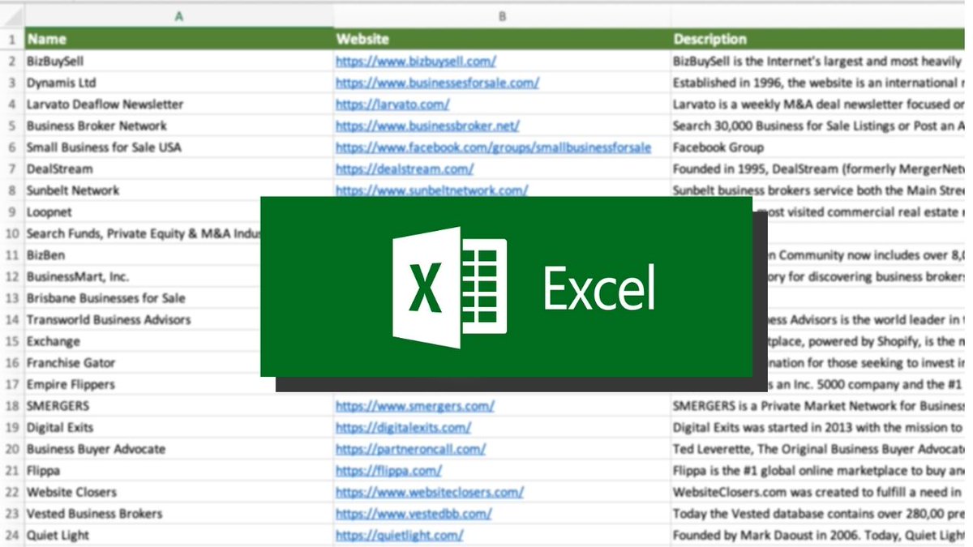Screen dimensions: 973x547
Task: Select the Quiet Light name cell
Action: coord(178,535)
